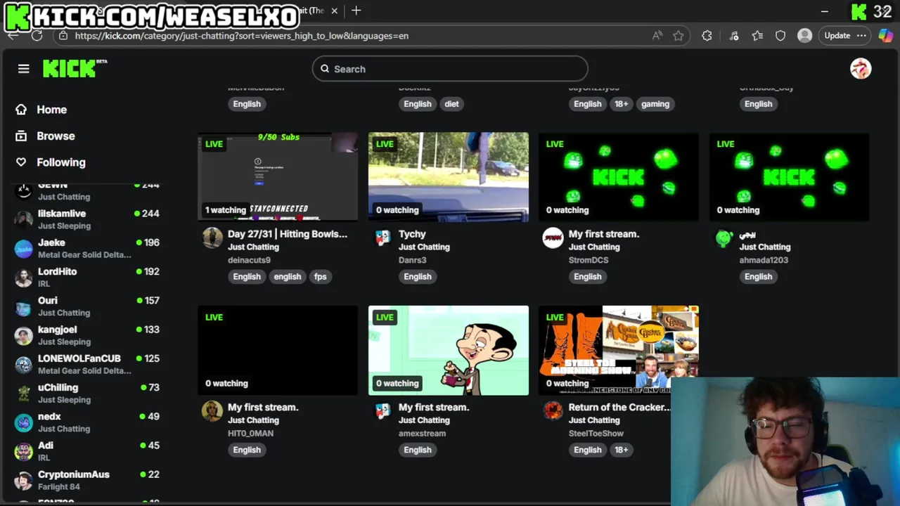Click the Home sidebar icon
Image resolution: width=900 pixels, height=506 pixels.
[x=21, y=110]
